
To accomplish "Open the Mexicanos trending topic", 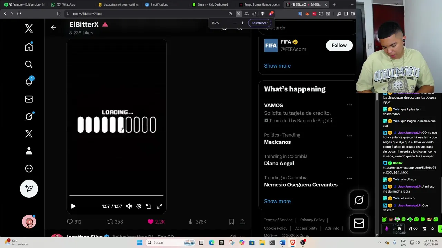I will pos(277,142).
